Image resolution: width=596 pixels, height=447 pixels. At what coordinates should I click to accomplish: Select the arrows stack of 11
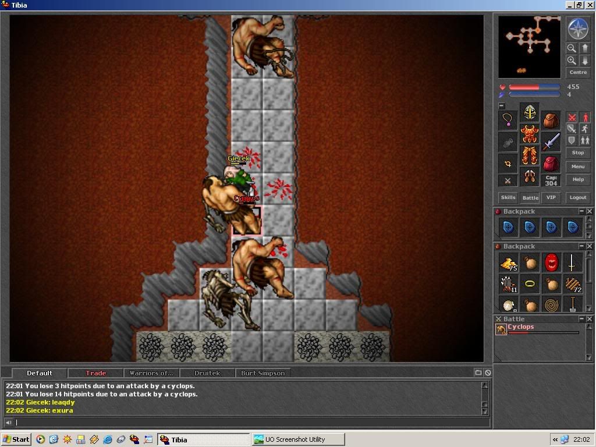tap(508, 284)
